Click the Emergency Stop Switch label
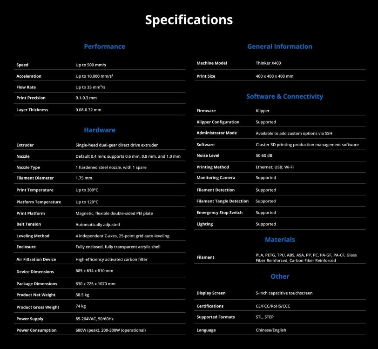Screen dimensions: 378x349 [219, 213]
